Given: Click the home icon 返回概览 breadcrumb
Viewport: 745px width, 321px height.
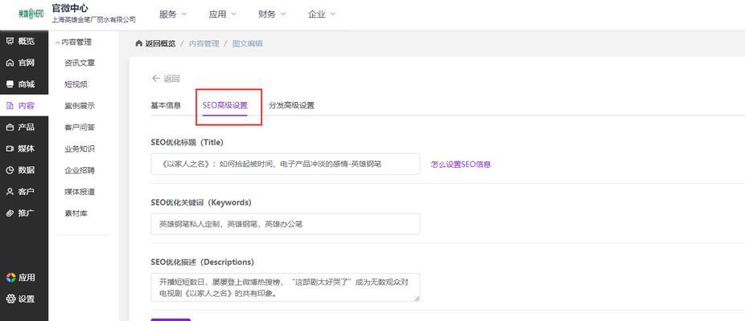Looking at the screenshot, I should pyautogui.click(x=155, y=43).
